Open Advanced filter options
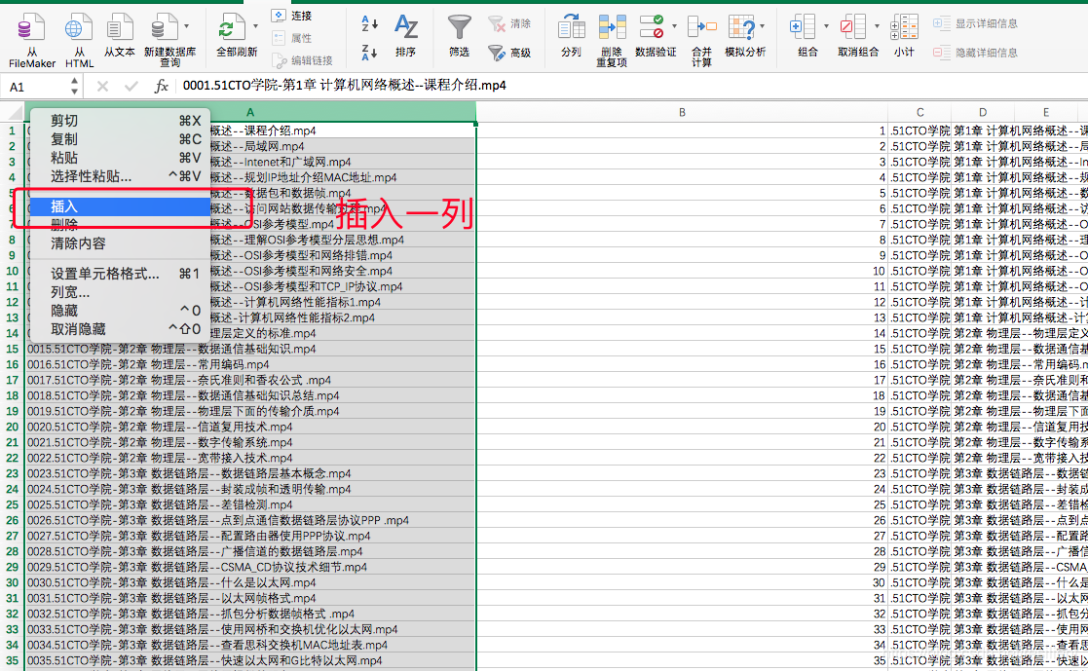The height and width of the screenshot is (671, 1088). coord(509,52)
